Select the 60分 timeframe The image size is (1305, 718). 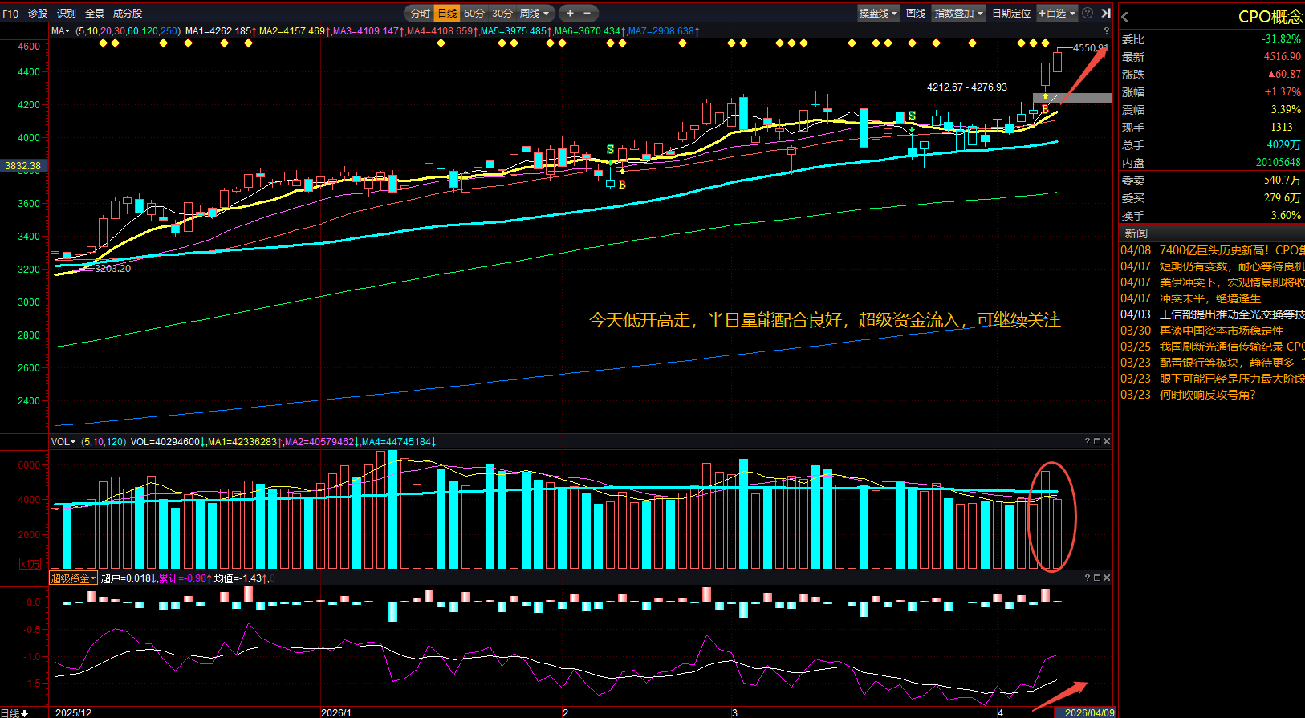(x=474, y=14)
